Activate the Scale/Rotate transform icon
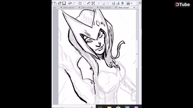Image resolution: width=193 pixels, height=108 pixels. [x=93, y=3]
